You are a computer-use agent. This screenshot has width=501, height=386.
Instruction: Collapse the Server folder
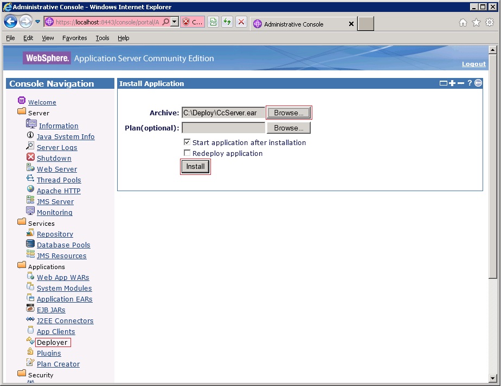[22, 112]
